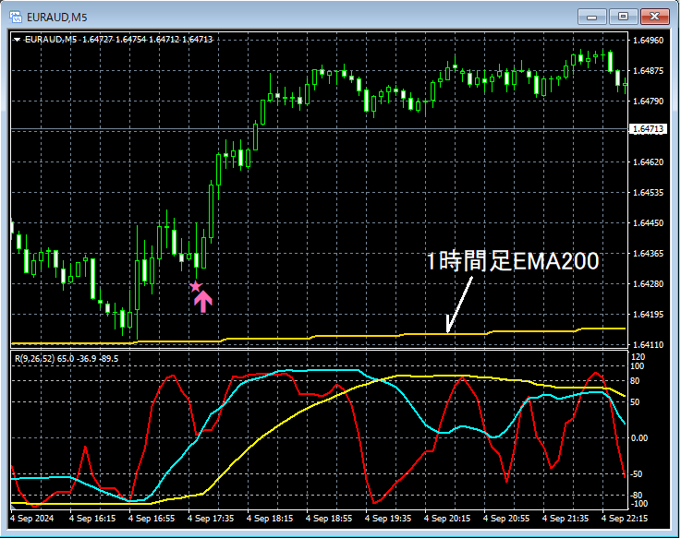Click the current price label 1.64713
The width and height of the screenshot is (681, 538).
(x=648, y=129)
